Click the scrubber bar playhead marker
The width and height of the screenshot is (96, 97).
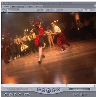tap(67, 85)
